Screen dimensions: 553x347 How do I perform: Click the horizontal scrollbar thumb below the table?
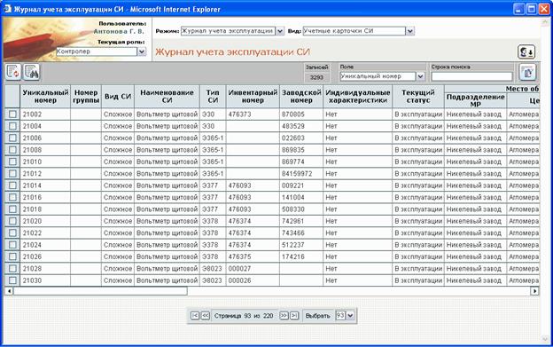[100, 291]
